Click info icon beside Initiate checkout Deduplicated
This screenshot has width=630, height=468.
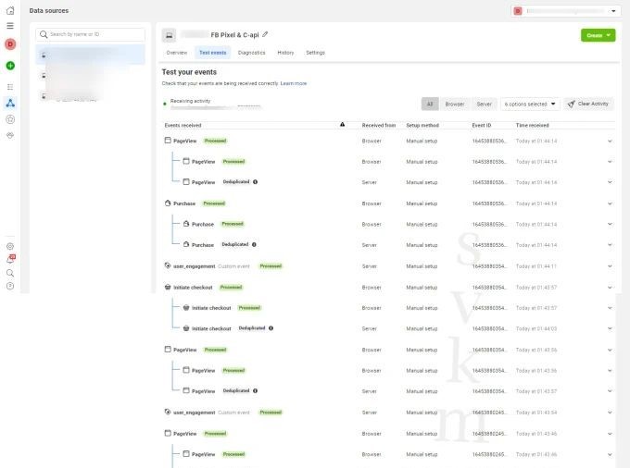(x=271, y=328)
